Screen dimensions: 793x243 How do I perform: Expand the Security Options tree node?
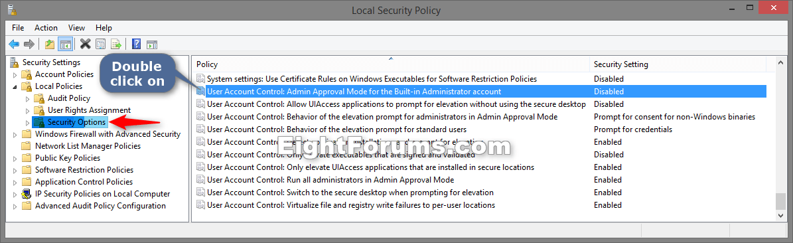[28, 123]
